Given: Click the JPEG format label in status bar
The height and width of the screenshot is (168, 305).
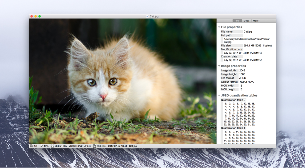Looking at the screenshot, I should (87, 146).
